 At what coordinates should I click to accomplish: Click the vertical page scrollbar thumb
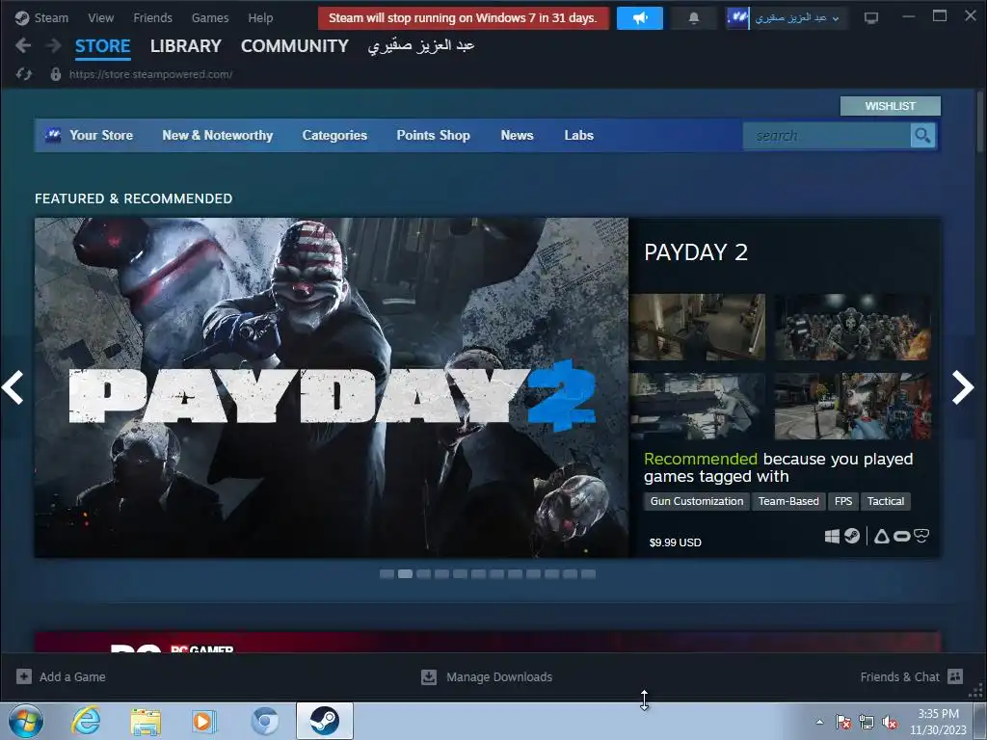(980, 120)
